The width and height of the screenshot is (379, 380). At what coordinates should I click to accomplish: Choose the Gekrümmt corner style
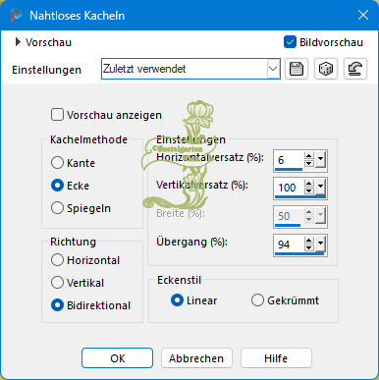(257, 300)
